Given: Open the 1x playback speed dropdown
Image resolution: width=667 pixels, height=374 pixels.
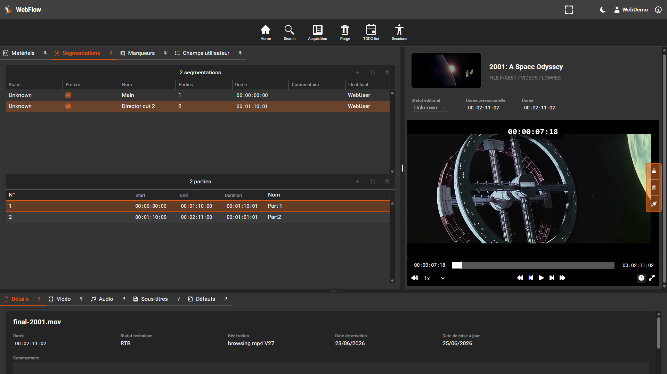Looking at the screenshot, I should pyautogui.click(x=434, y=278).
